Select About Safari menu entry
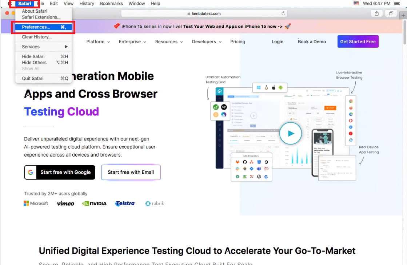This screenshot has height=265, width=407. (x=43, y=11)
